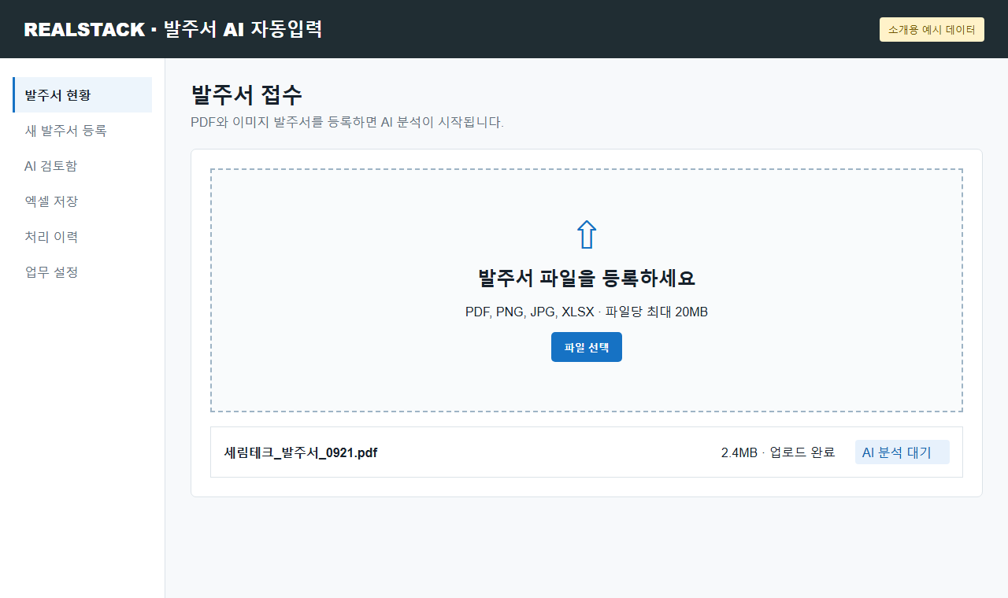Click the 파일 선택 button

point(587,347)
